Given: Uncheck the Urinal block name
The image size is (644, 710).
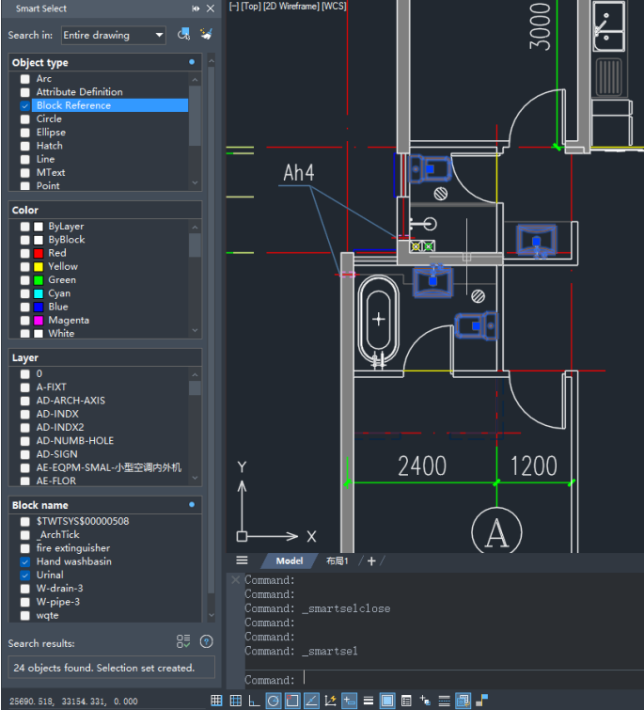Looking at the screenshot, I should pos(25,575).
